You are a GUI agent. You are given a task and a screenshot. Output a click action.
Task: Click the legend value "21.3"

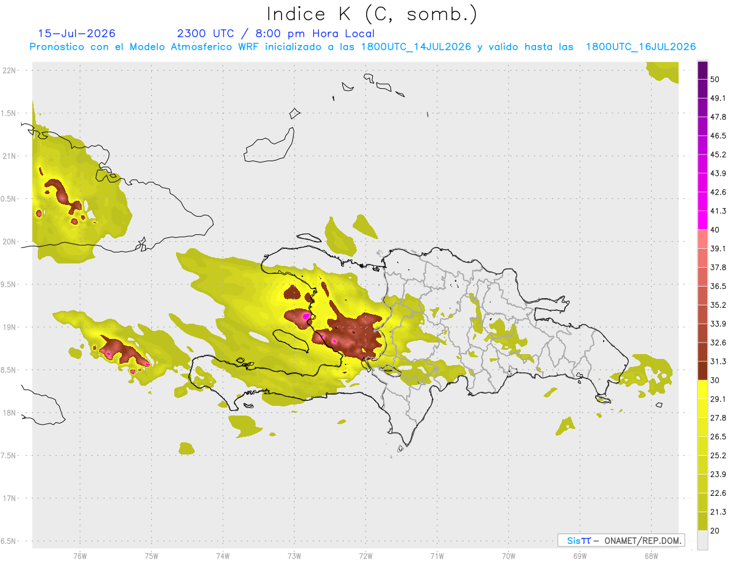[718, 512]
